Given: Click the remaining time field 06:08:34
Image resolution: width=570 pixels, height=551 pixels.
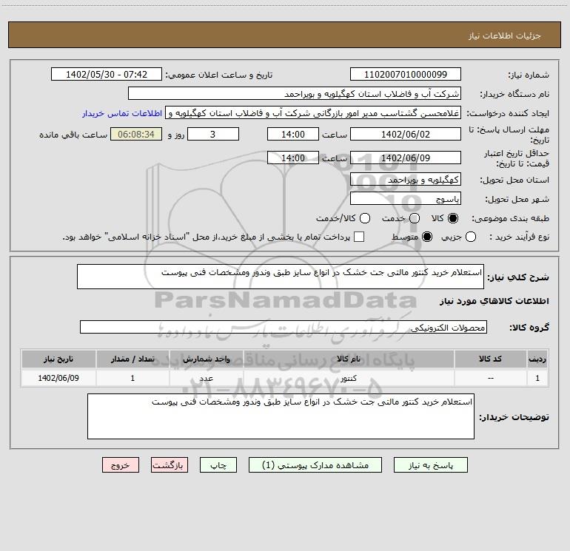Looking at the screenshot, I should [x=136, y=134].
